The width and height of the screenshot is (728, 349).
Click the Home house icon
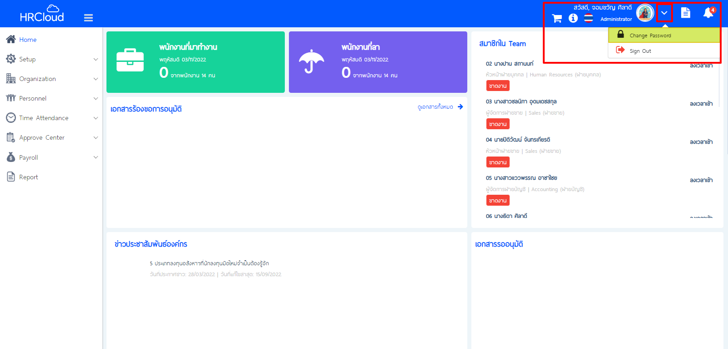tap(11, 39)
